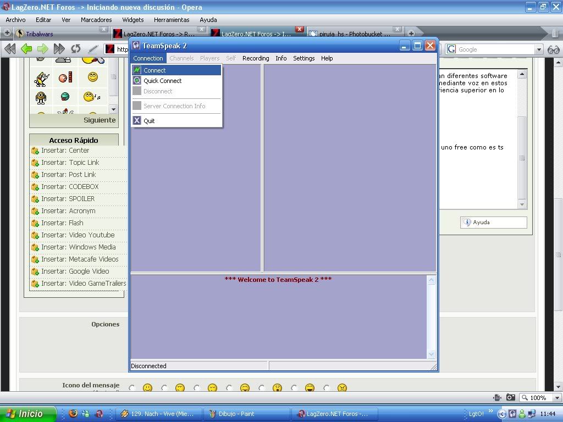The height and width of the screenshot is (422, 563).
Task: Choose Connect in the Connection menu
Action: 176,70
